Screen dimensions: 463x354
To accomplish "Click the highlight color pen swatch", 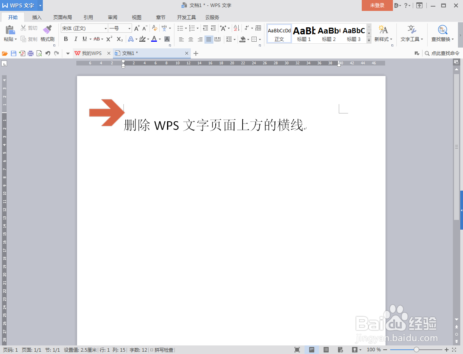I will pyautogui.click(x=142, y=39).
